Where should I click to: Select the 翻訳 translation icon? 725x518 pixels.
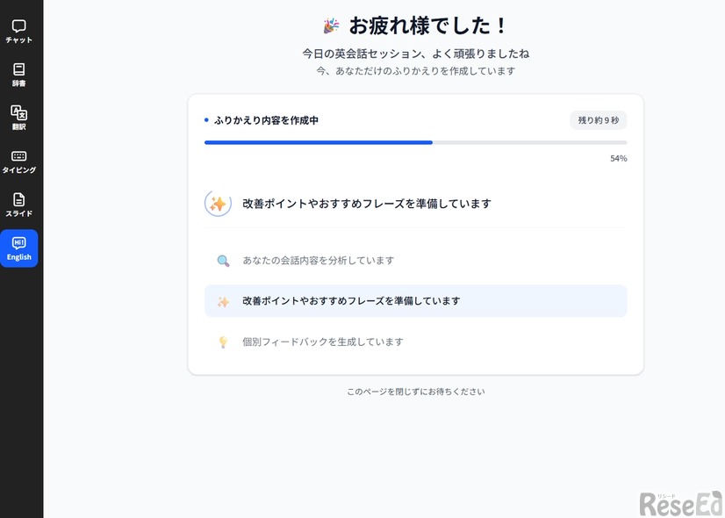coord(18,114)
